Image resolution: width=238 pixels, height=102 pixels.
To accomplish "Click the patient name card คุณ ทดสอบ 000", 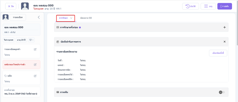I will pos(21,30).
